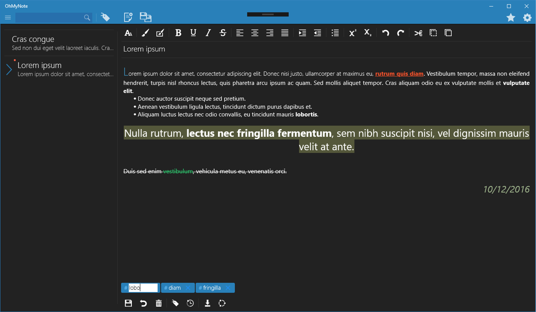
Task: Click the green word "vestibulum"
Action: [x=178, y=171]
